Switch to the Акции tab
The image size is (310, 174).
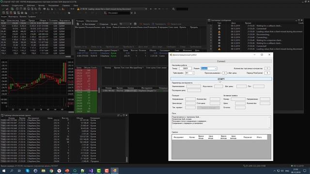coord(3,17)
